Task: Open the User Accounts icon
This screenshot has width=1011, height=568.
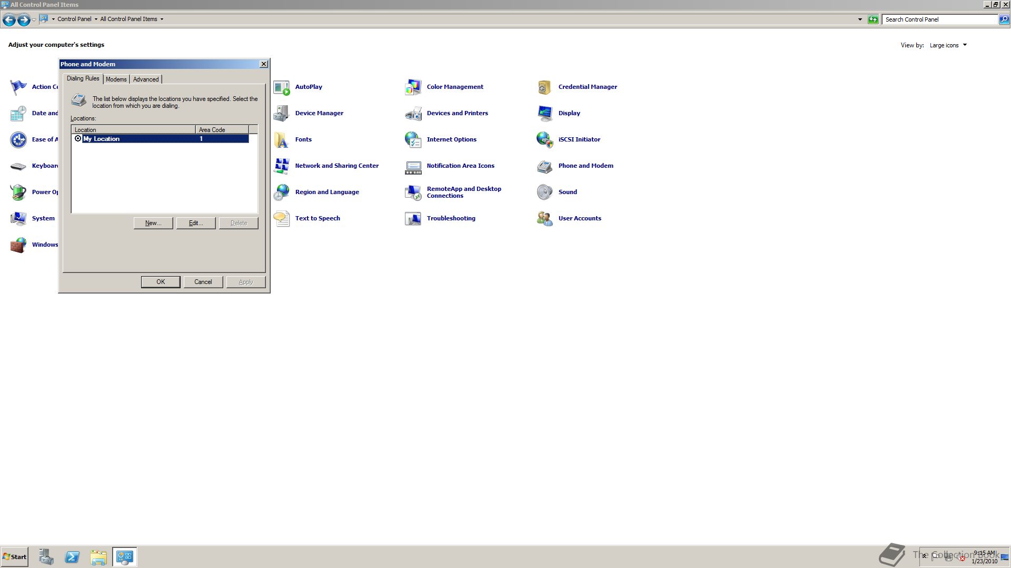Action: 545,219
